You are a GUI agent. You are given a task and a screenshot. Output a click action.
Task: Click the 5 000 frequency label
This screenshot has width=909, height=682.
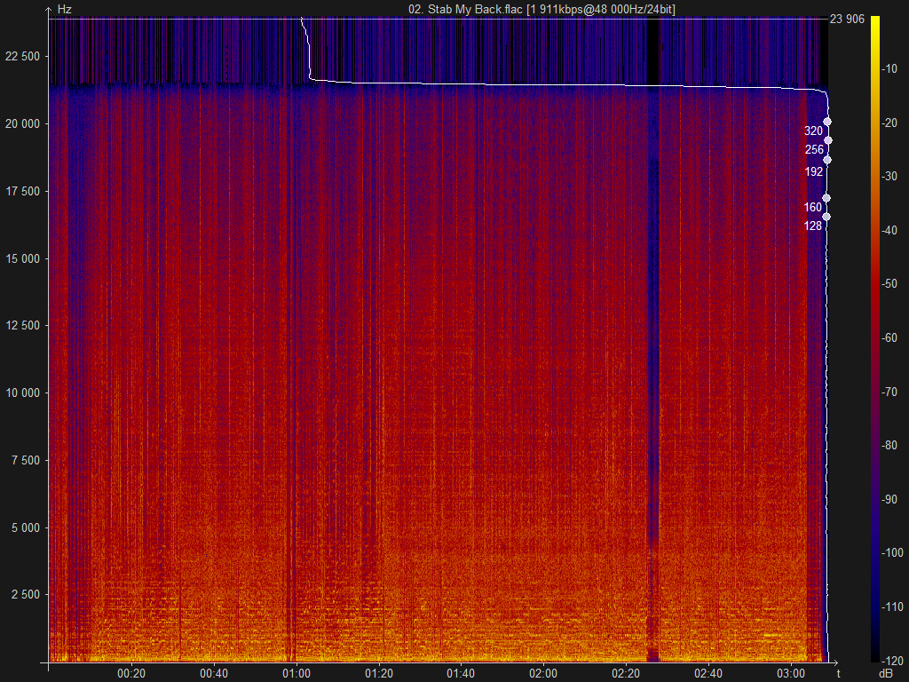coord(26,527)
